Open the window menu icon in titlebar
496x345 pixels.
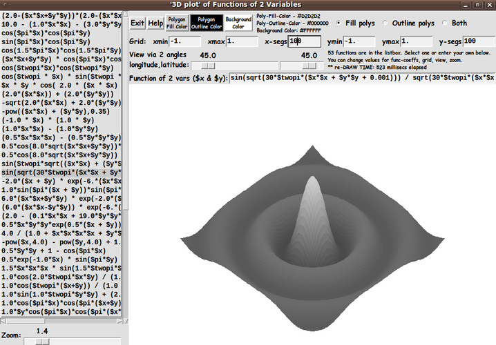coord(6,5)
